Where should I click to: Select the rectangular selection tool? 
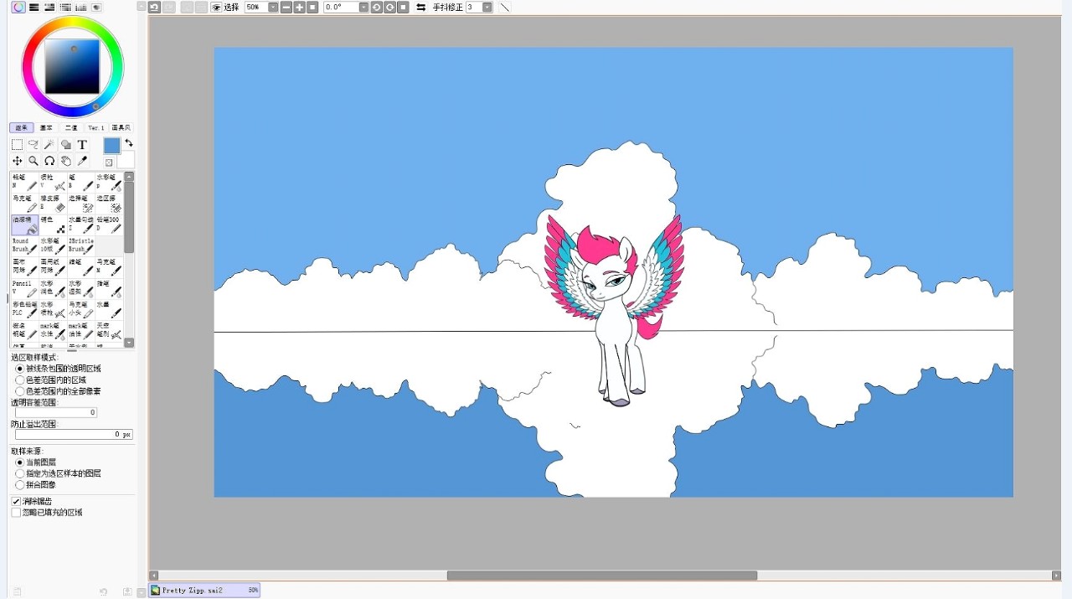coord(17,145)
